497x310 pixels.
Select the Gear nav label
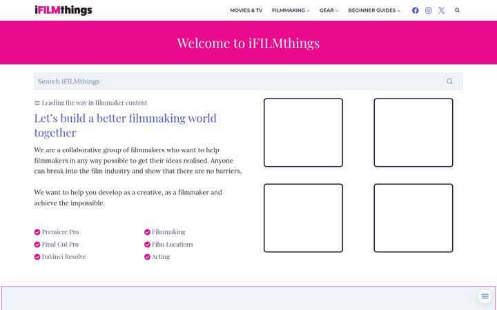coord(327,10)
